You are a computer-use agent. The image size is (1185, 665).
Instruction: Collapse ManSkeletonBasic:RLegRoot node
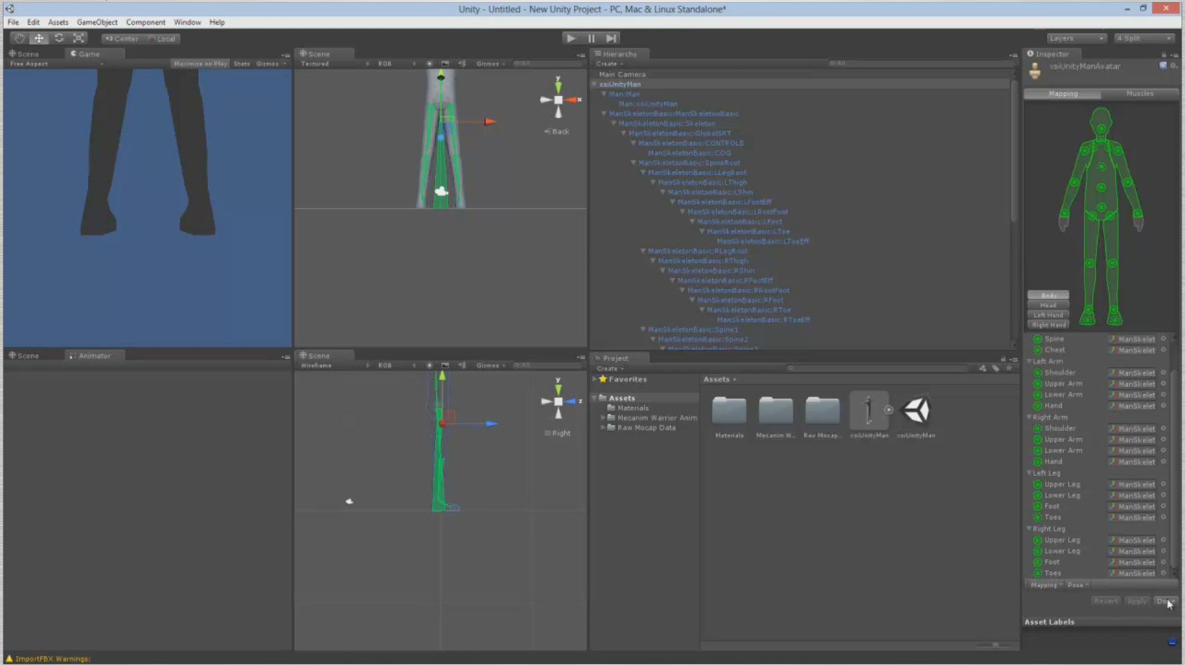(643, 251)
